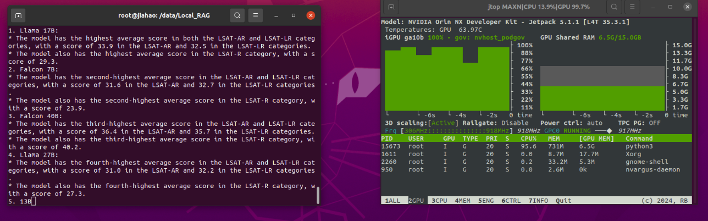Click the GPU frequency range slider bar
This screenshot has height=221, width=708.
(456, 131)
